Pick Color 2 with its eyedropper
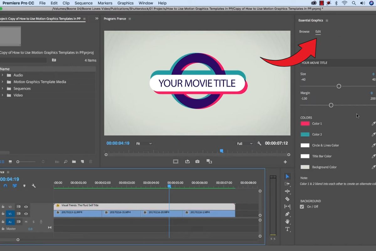This screenshot has height=251, width=376. click(x=373, y=134)
